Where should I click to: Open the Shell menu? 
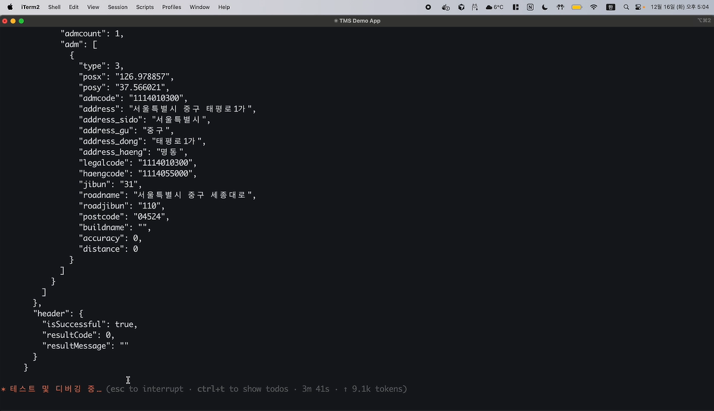(x=54, y=7)
